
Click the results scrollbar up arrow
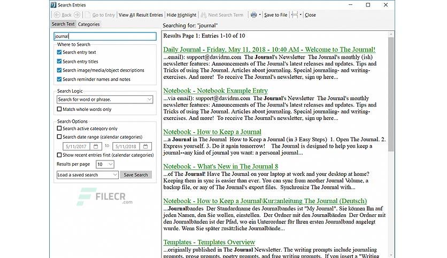click(391, 34)
